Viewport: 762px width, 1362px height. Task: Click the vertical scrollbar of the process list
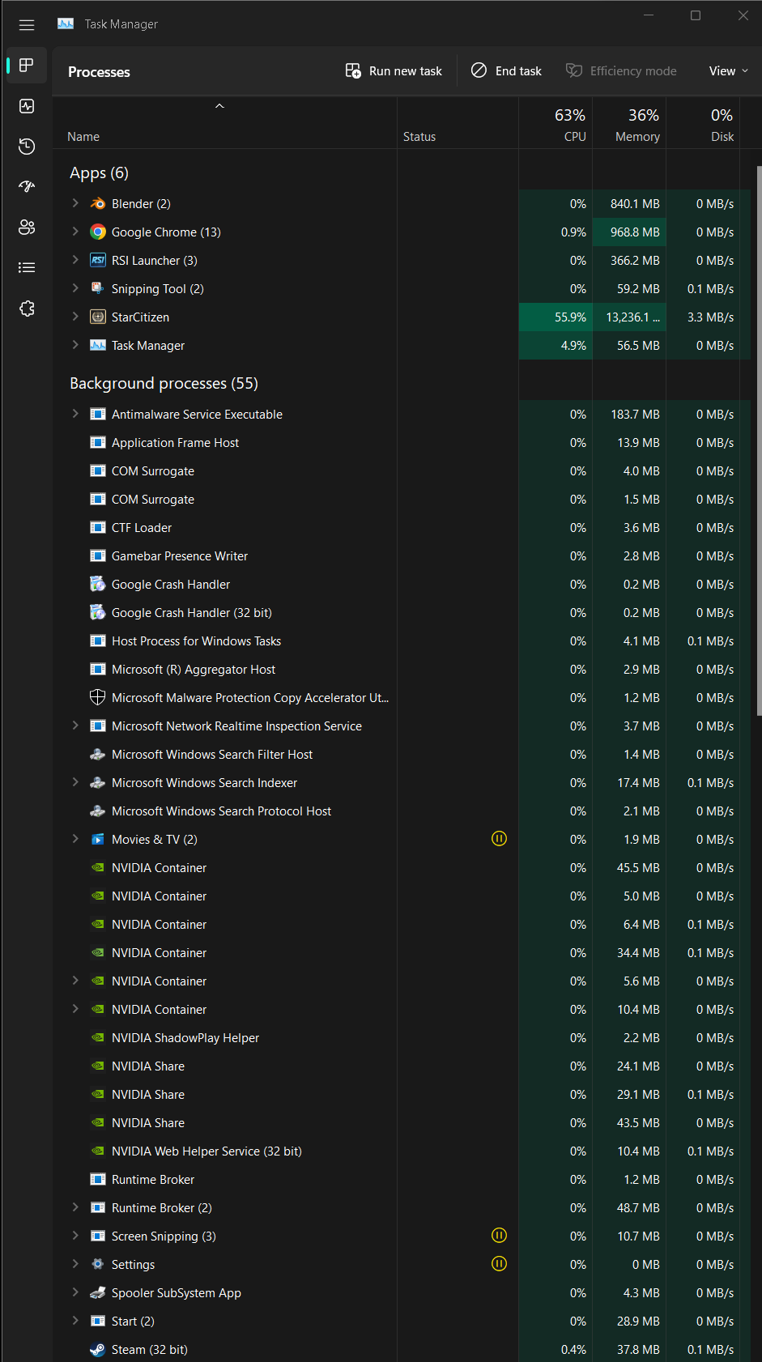click(759, 441)
